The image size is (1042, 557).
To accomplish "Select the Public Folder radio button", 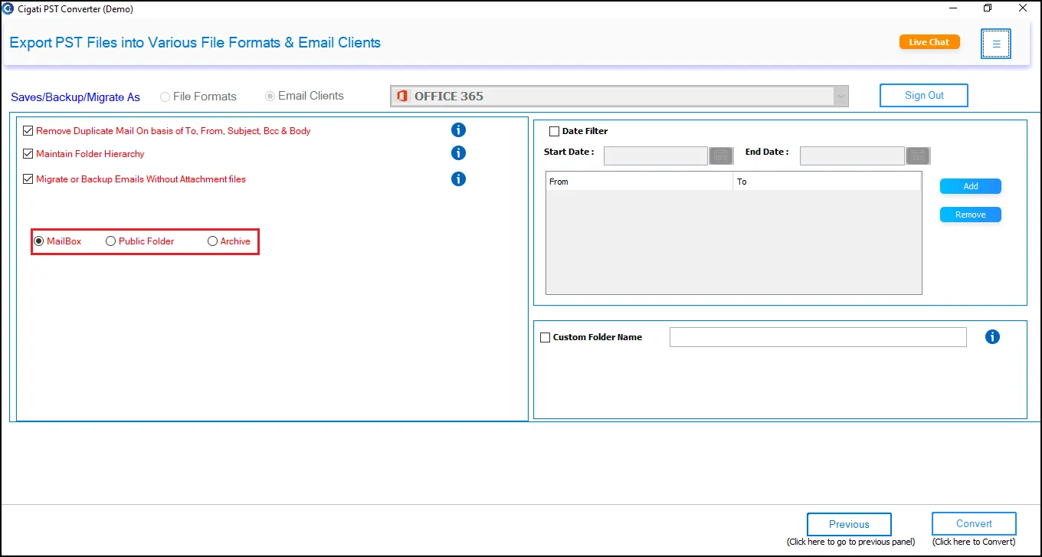I will [111, 241].
